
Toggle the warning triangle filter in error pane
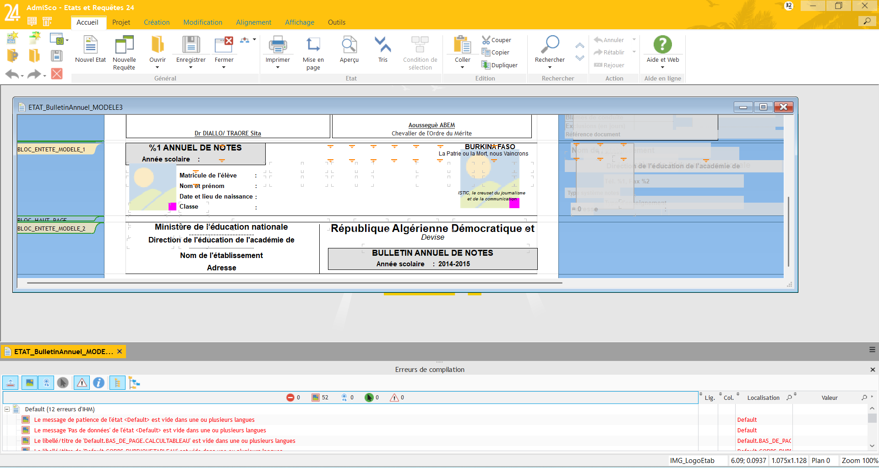(82, 383)
